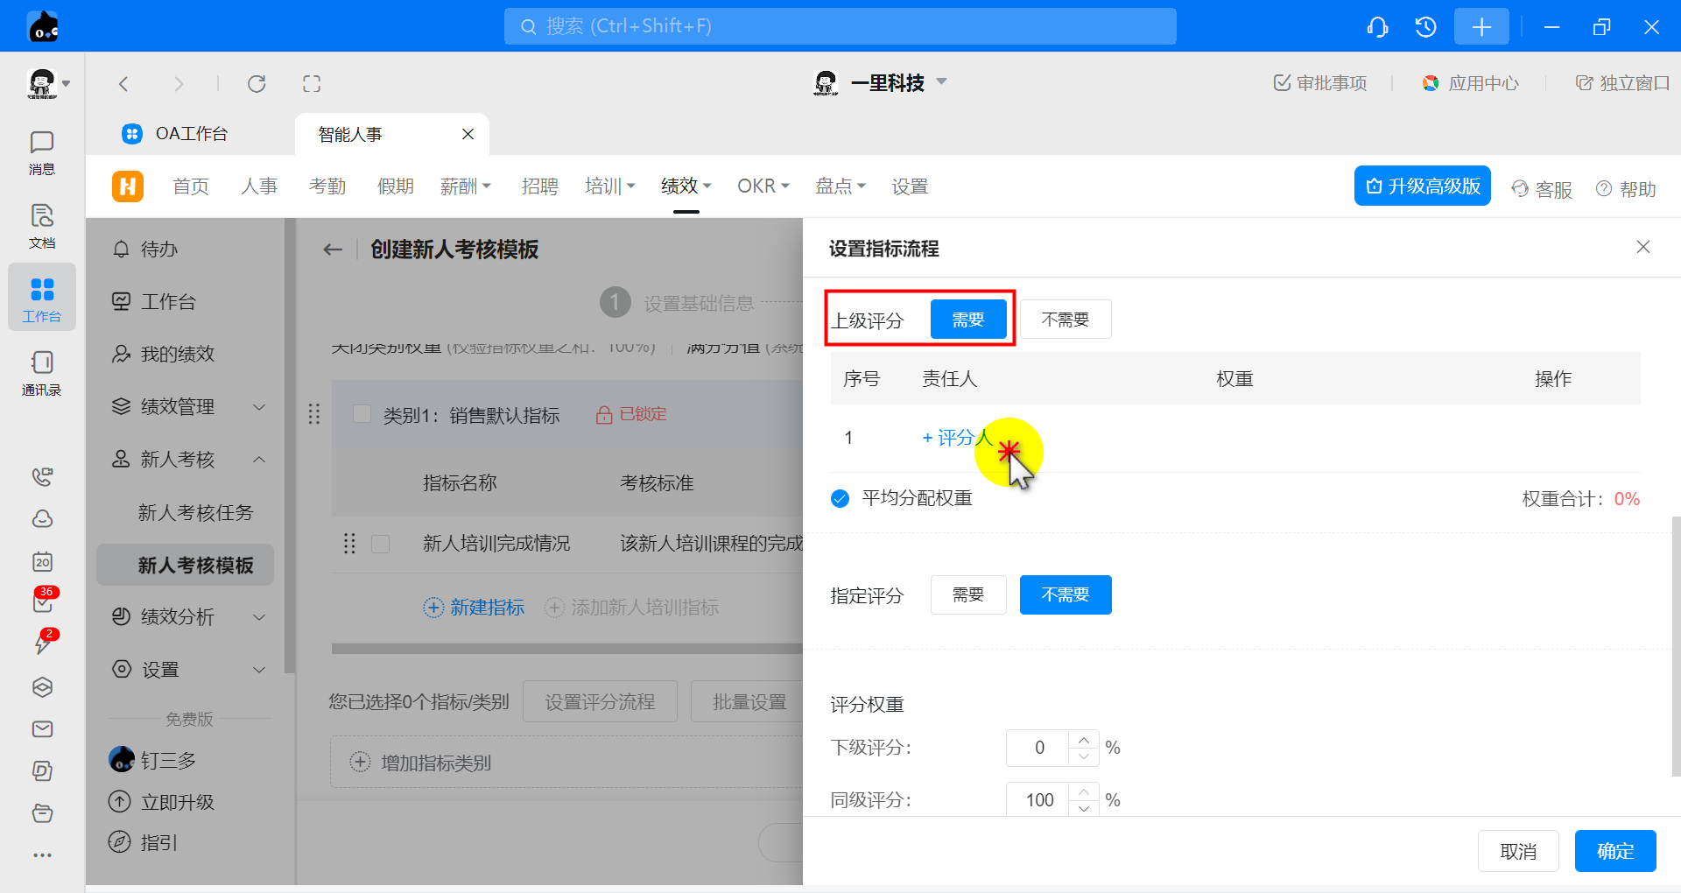Open the Messages icon in left sidebar
This screenshot has height=893, width=1681.
41,152
